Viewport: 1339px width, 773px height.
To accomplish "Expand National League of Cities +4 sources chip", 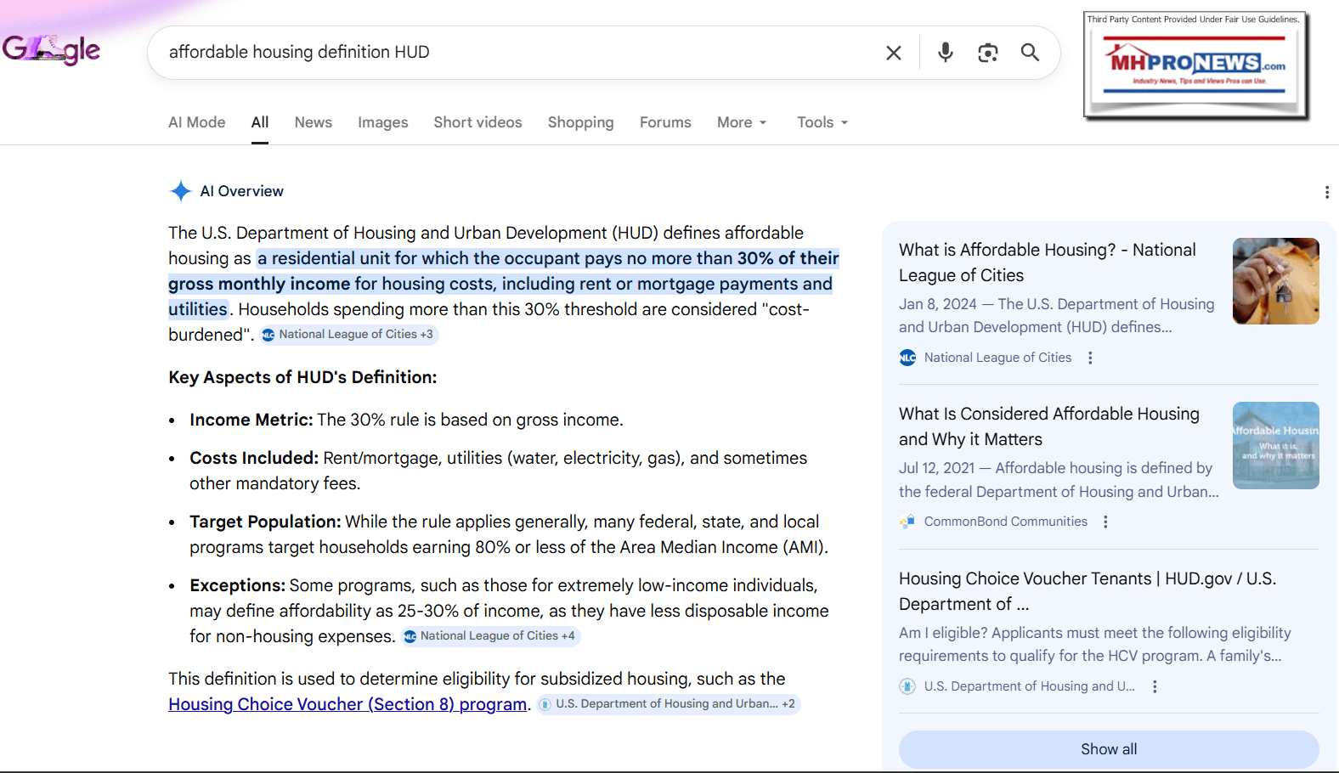I will pyautogui.click(x=490, y=636).
